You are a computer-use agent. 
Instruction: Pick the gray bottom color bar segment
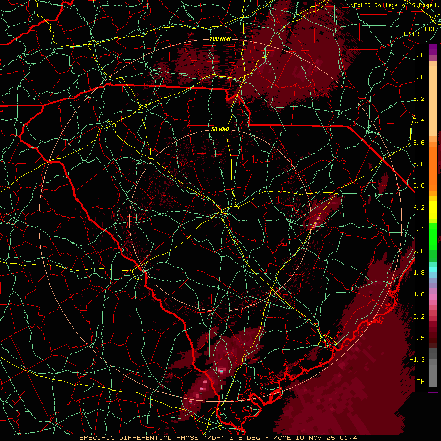[433, 375]
